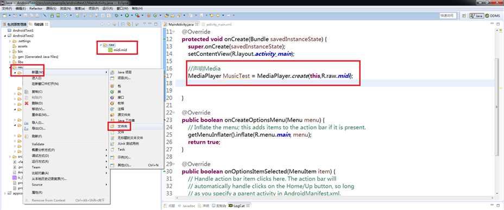Maximize the navigator view panel
The width and height of the screenshot is (504, 210).
pyautogui.click(x=155, y=24)
